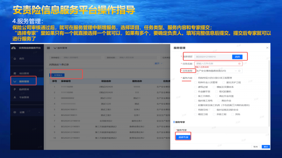Tick the 临时设施及消防安全 checkbox
The height and width of the screenshot is (158, 282).
[214, 110]
